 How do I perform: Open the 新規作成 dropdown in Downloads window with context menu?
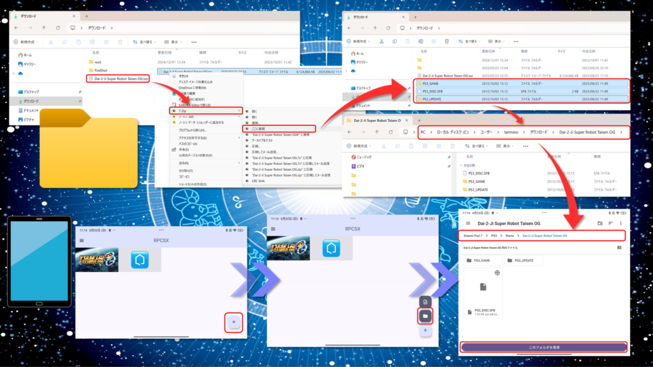click(26, 42)
